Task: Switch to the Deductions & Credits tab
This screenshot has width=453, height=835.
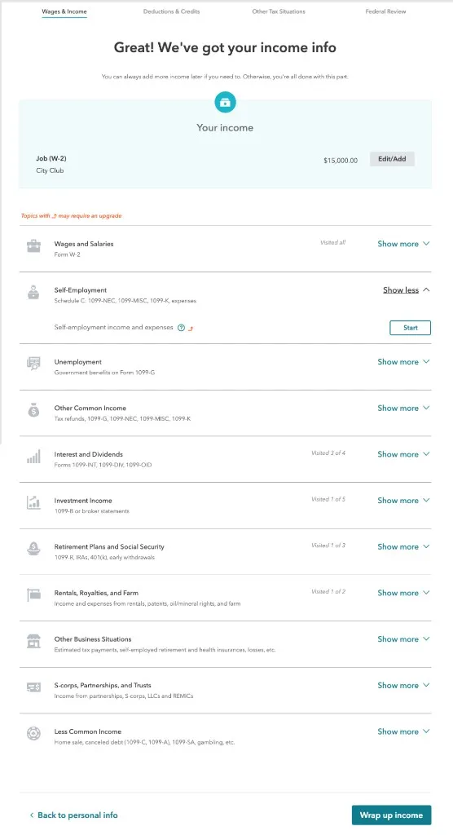Action: click(171, 11)
